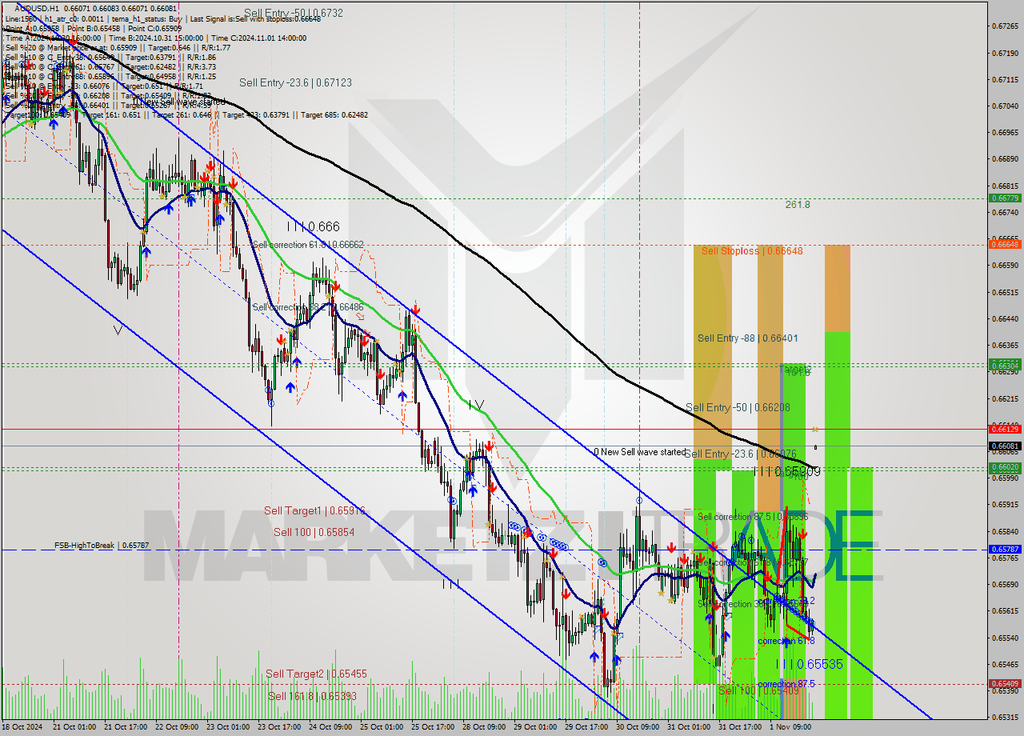The width and height of the screenshot is (1024, 736).
Task: Click the 'Point A | Point B:0.65458' info line
Action: coord(94,28)
